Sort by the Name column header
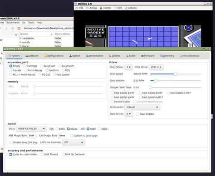The width and height of the screenshot is (215, 176). click(x=36, y=34)
